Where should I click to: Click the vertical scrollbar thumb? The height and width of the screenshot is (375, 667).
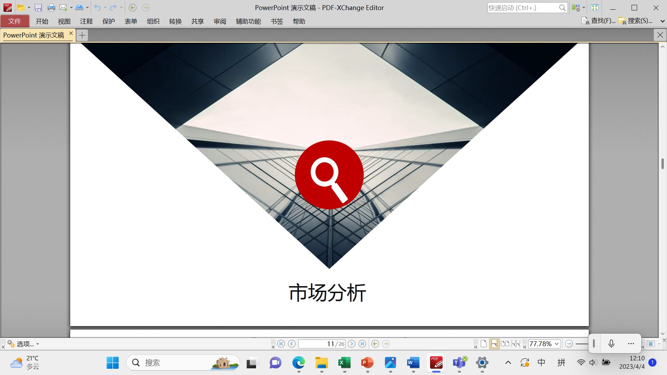point(662,163)
